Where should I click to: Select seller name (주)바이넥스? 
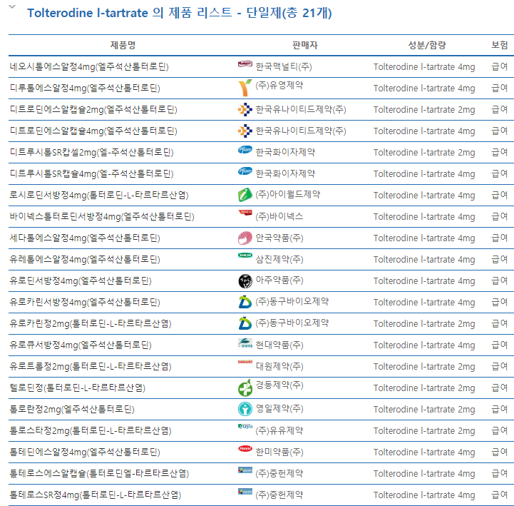[x=279, y=216]
